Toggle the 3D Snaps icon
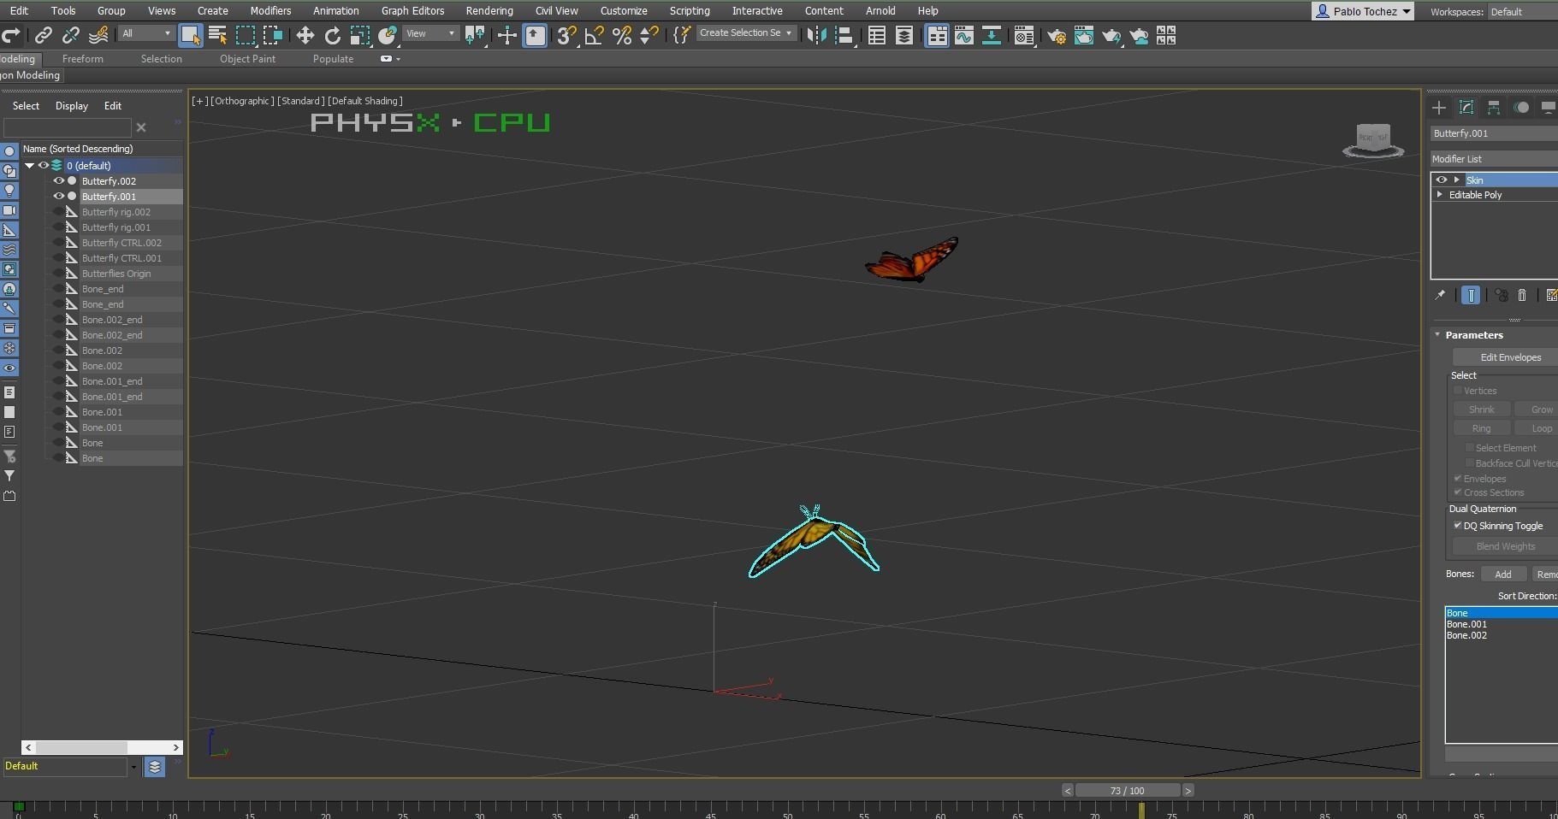 tap(566, 35)
